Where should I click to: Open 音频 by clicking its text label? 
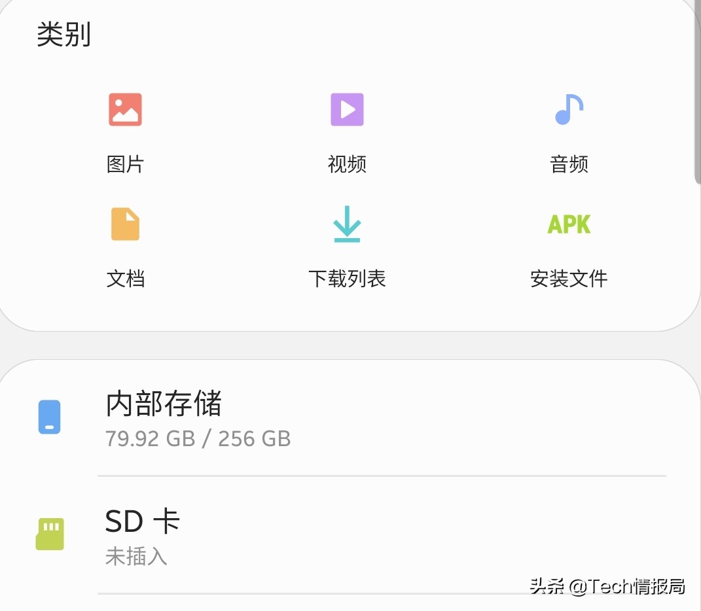(568, 164)
